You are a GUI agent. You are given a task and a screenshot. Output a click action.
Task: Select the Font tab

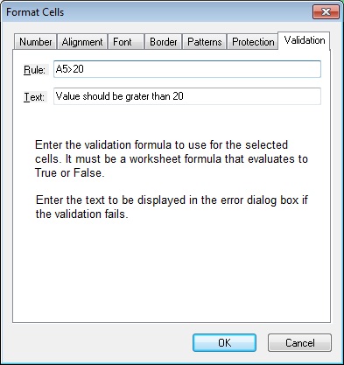[126, 42]
